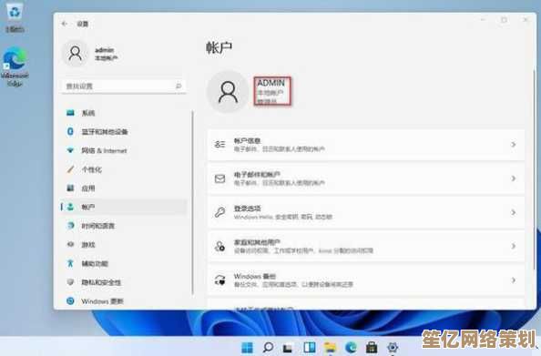Open 系统 (System) in sidebar
The image size is (541, 356).
[124, 113]
